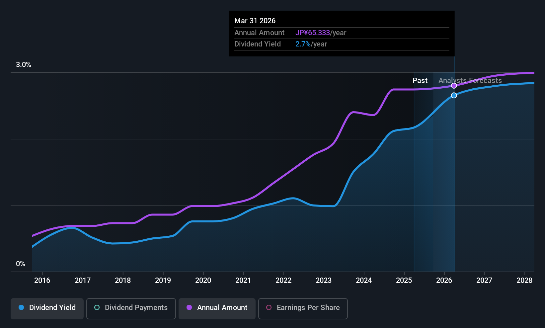Enable the Dividend Payments series
The image size is (545, 328).
pos(131,309)
